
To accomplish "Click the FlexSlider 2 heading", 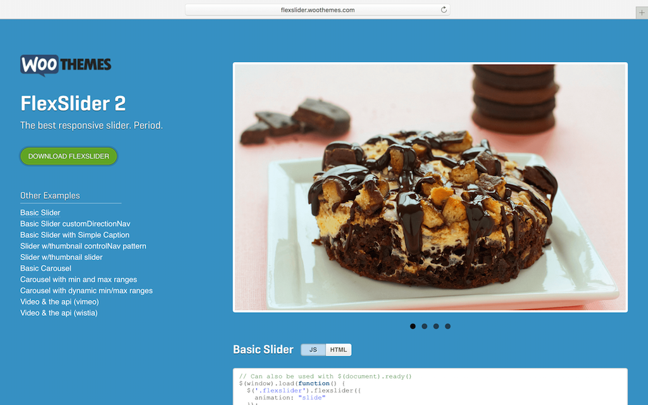I will [x=73, y=103].
